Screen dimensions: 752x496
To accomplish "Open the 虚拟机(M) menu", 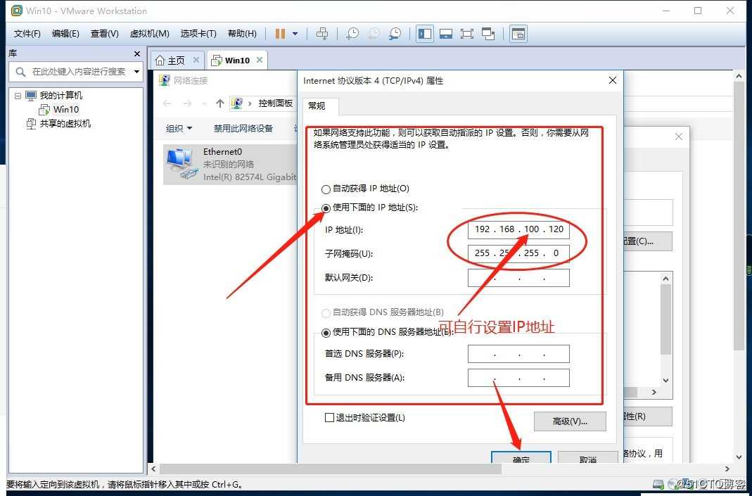I will tap(150, 34).
